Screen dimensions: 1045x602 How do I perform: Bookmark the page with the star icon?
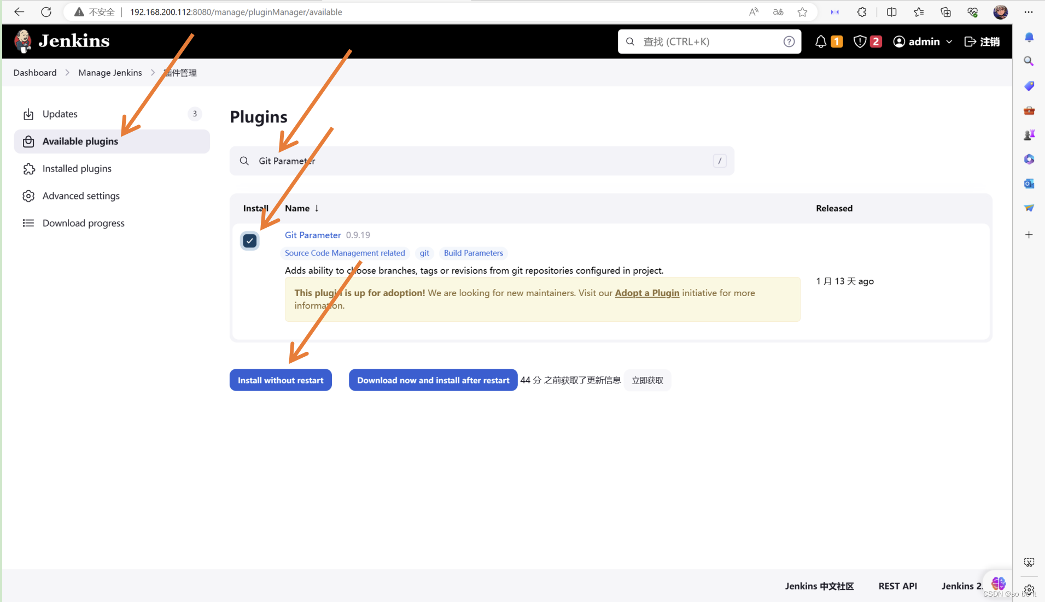pos(802,11)
